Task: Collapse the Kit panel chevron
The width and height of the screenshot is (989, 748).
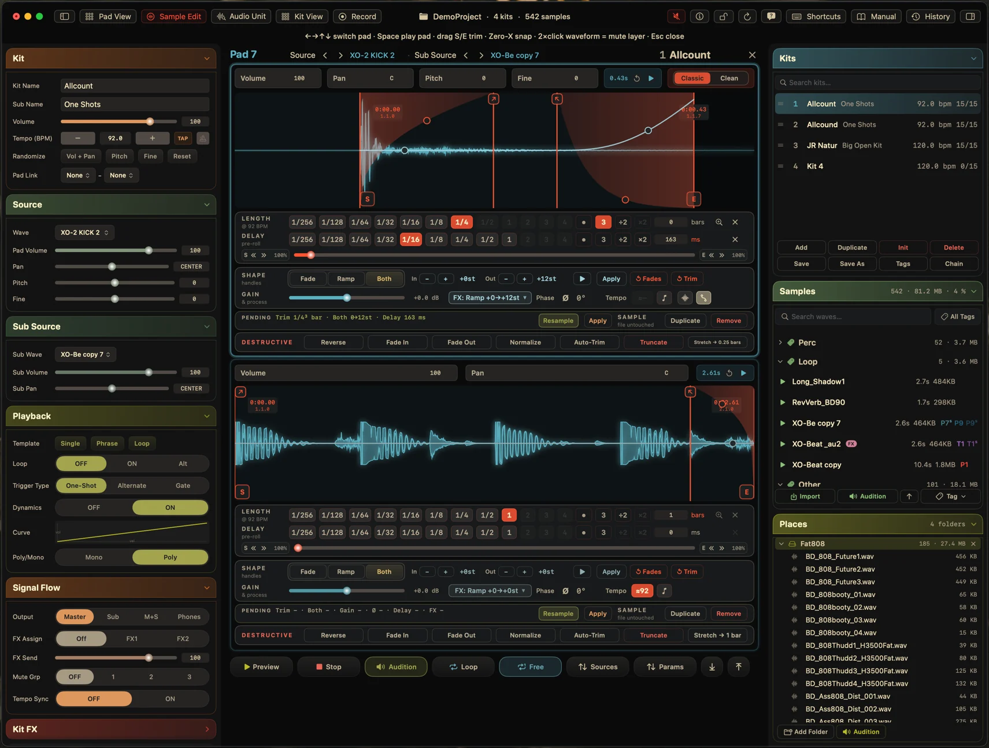Action: tap(206, 58)
